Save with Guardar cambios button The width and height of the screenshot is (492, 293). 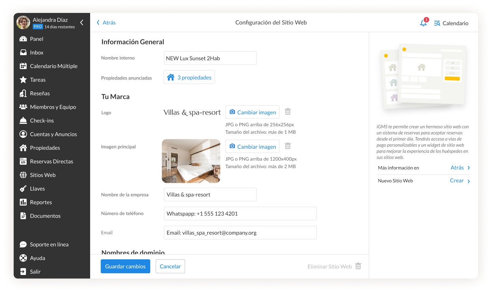(x=125, y=266)
